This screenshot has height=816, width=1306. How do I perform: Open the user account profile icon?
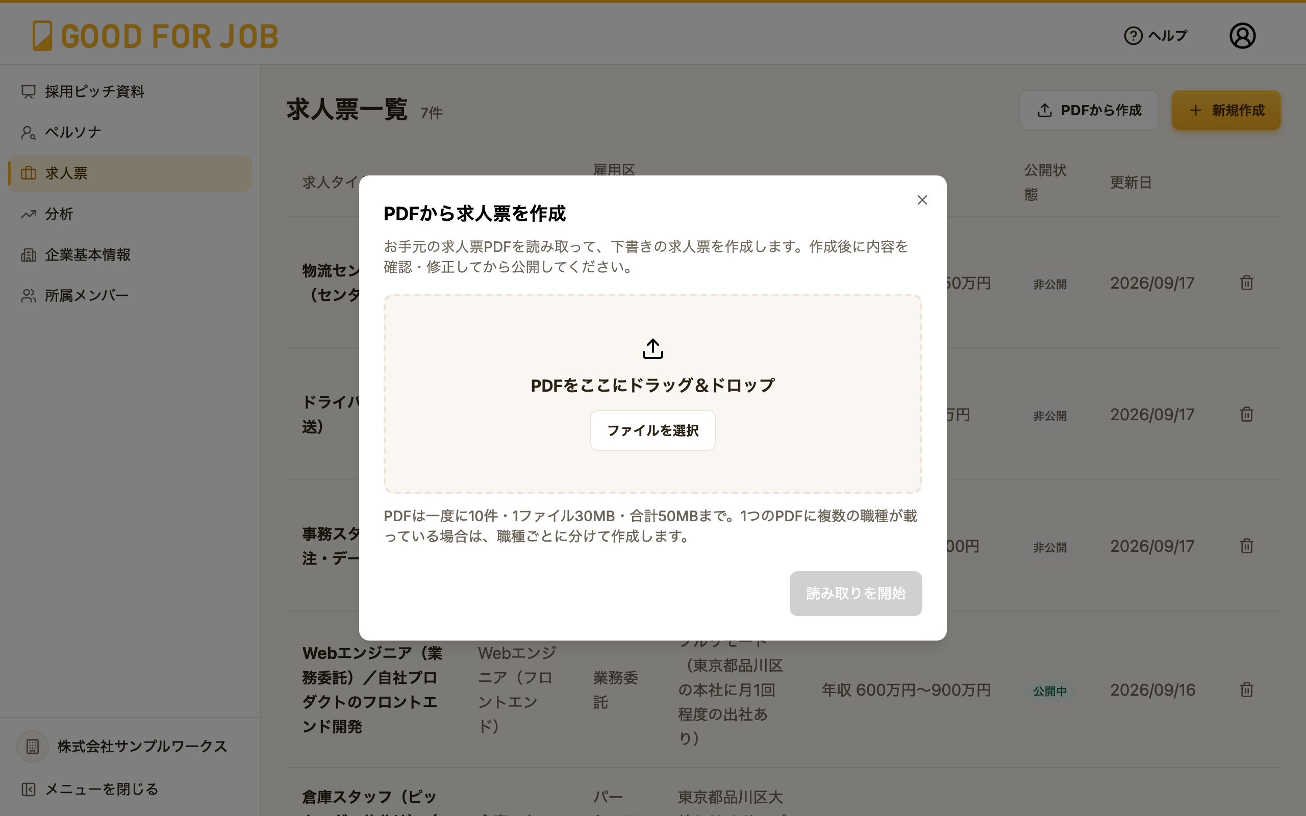pos(1242,36)
